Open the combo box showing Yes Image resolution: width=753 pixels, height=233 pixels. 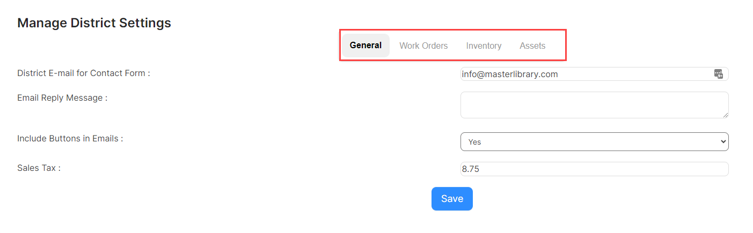pos(594,142)
